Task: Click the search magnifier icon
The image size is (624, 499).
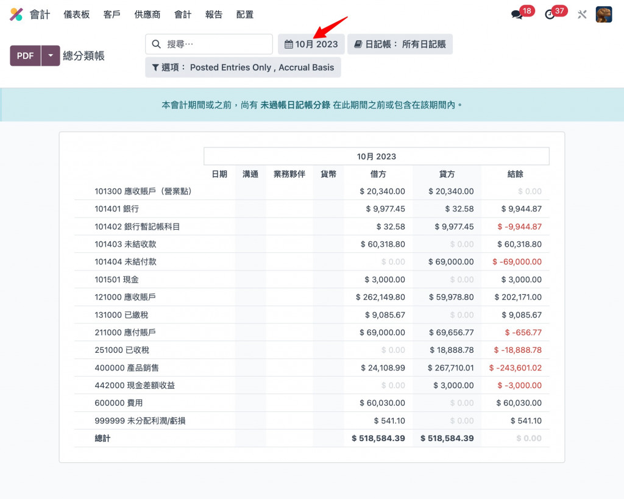Action: pyautogui.click(x=157, y=44)
